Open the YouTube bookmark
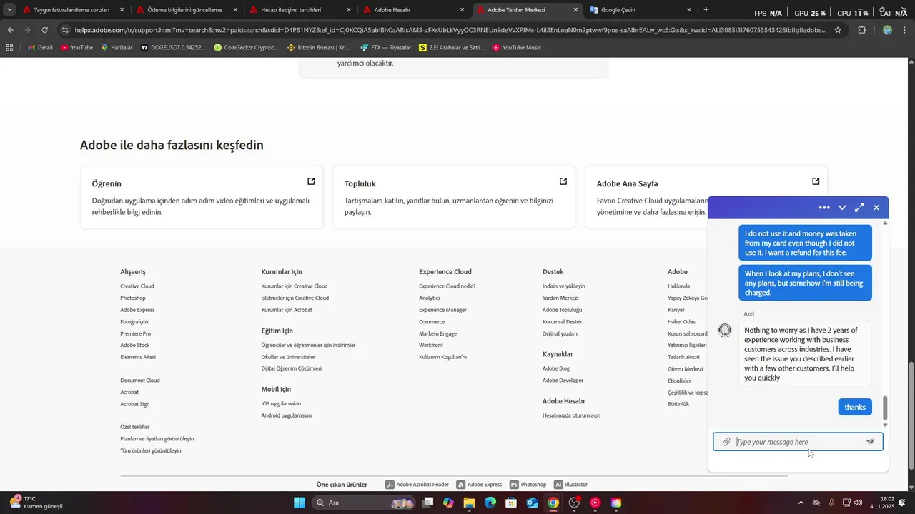The image size is (915, 514). pyautogui.click(x=76, y=47)
